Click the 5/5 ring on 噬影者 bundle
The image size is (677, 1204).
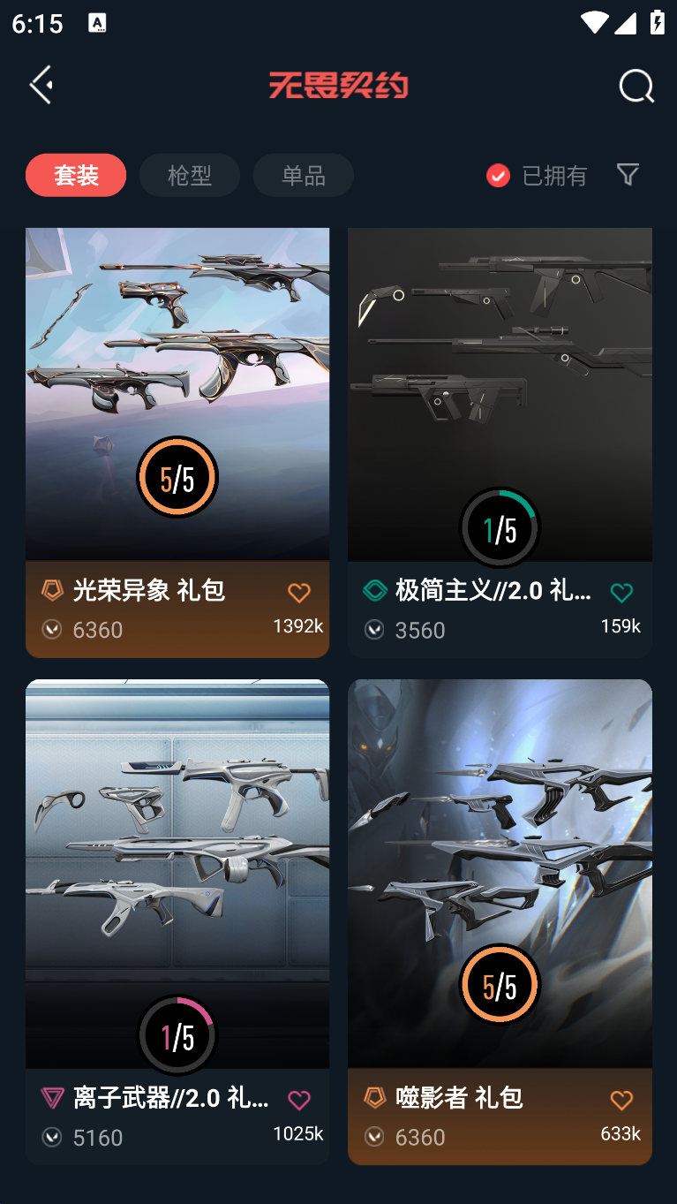click(x=500, y=984)
